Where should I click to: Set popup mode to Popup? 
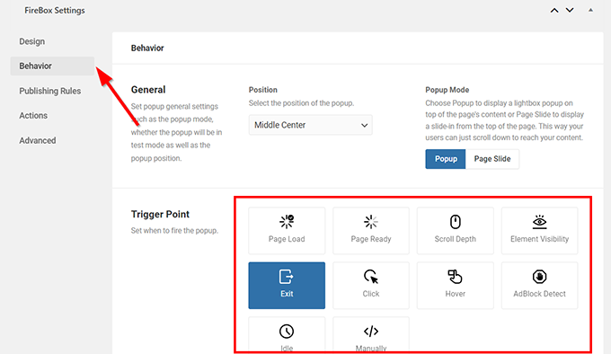(x=446, y=159)
